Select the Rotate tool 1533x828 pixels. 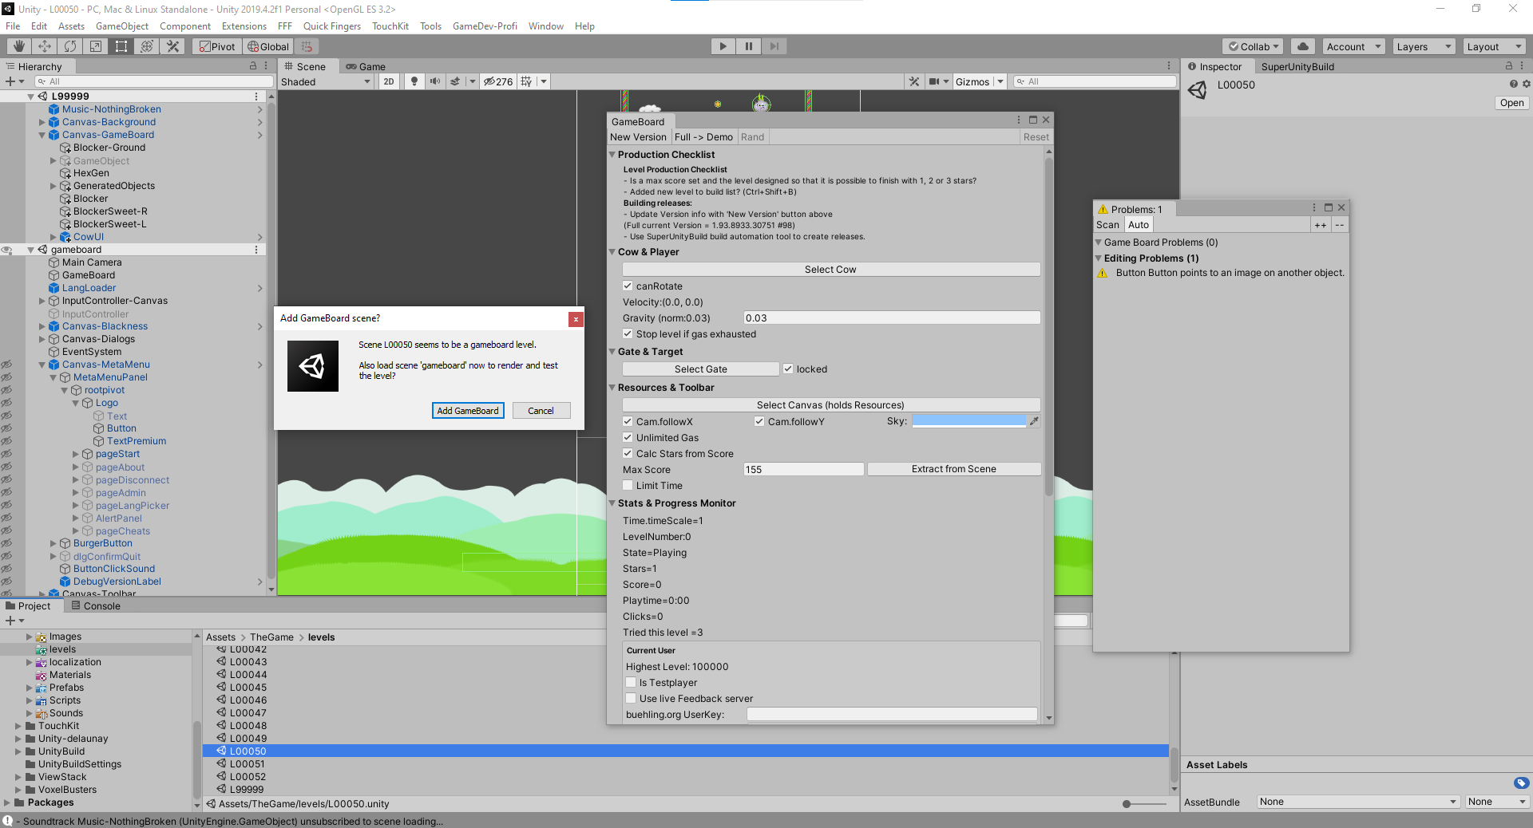pos(70,46)
